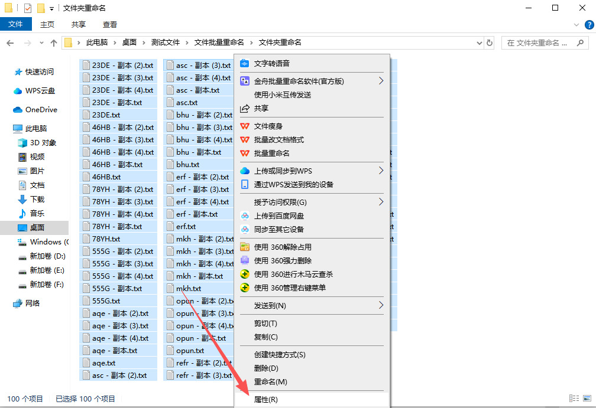Click the cloud icon for 上传或同步到WPS
Image resolution: width=596 pixels, height=408 pixels.
(x=244, y=171)
